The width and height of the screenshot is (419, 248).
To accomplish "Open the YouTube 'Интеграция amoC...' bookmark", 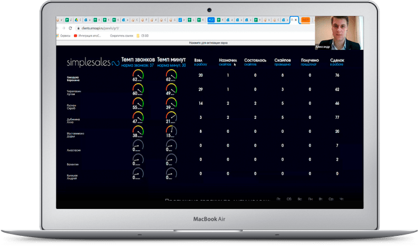I will coord(88,36).
